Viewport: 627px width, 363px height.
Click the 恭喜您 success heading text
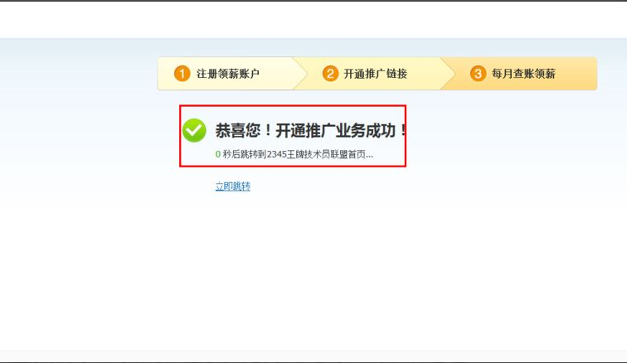pos(238,131)
